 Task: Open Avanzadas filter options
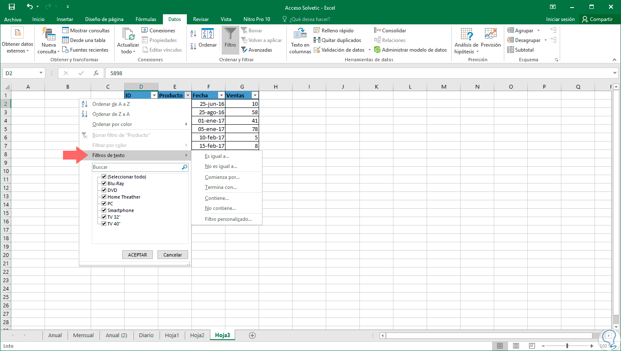257,50
